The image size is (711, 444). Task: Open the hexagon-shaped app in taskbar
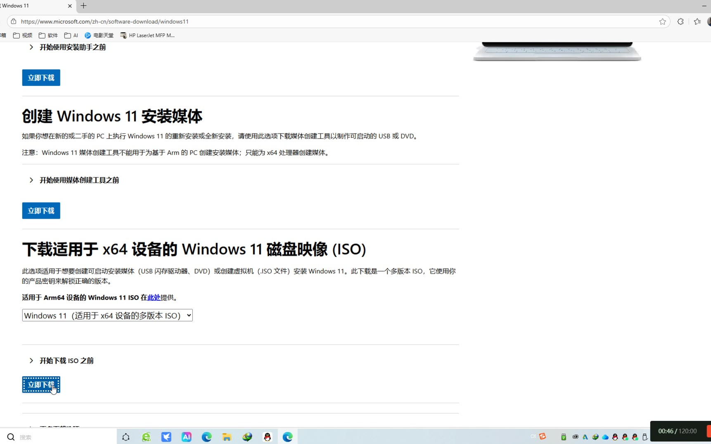click(126, 437)
